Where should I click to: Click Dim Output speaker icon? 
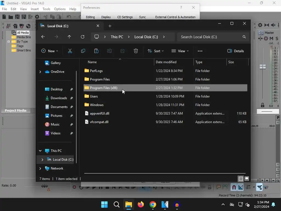273,25
